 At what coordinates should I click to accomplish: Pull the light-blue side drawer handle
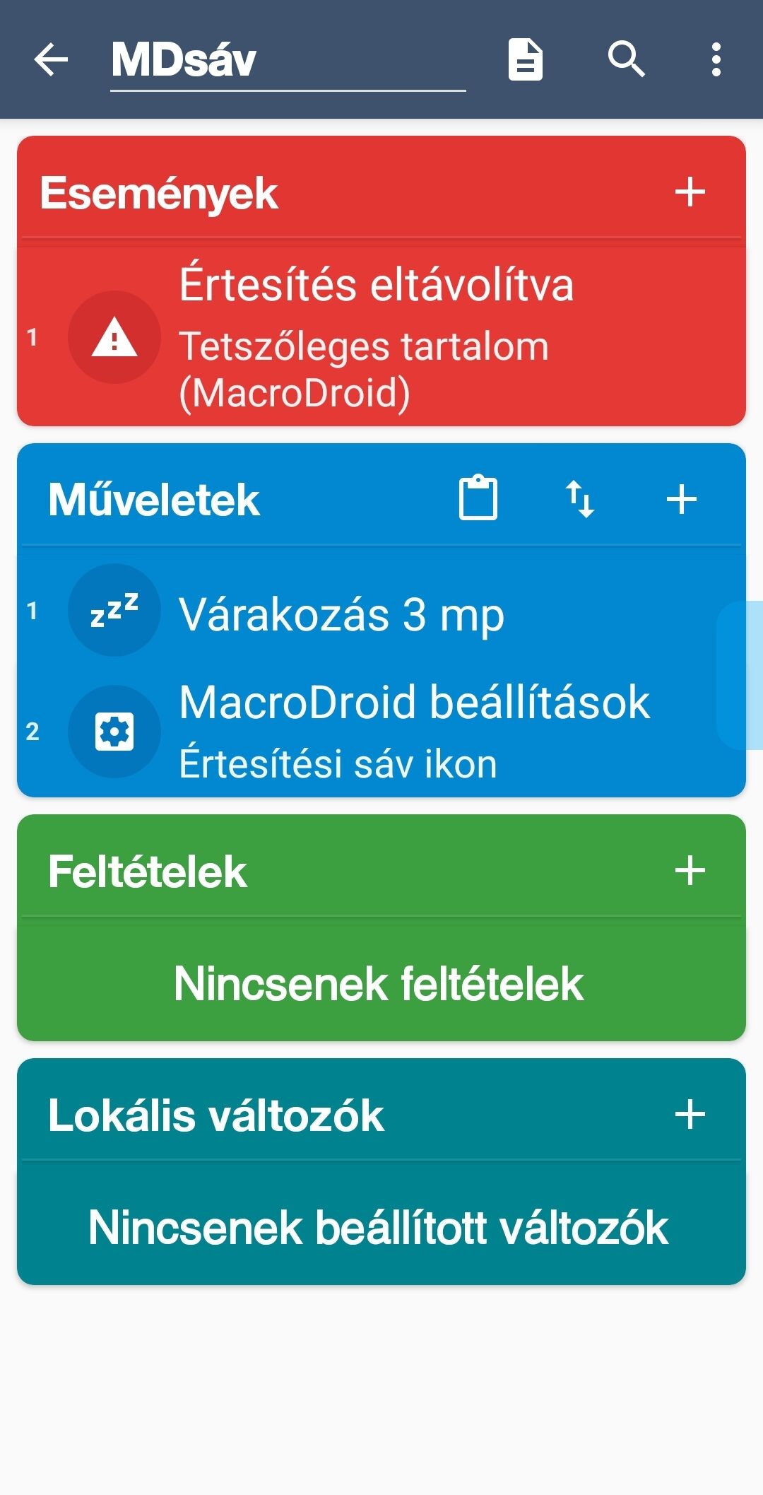pyautogui.click(x=742, y=674)
